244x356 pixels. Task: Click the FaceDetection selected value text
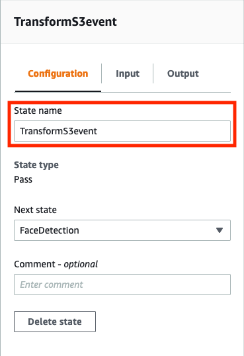(50, 230)
